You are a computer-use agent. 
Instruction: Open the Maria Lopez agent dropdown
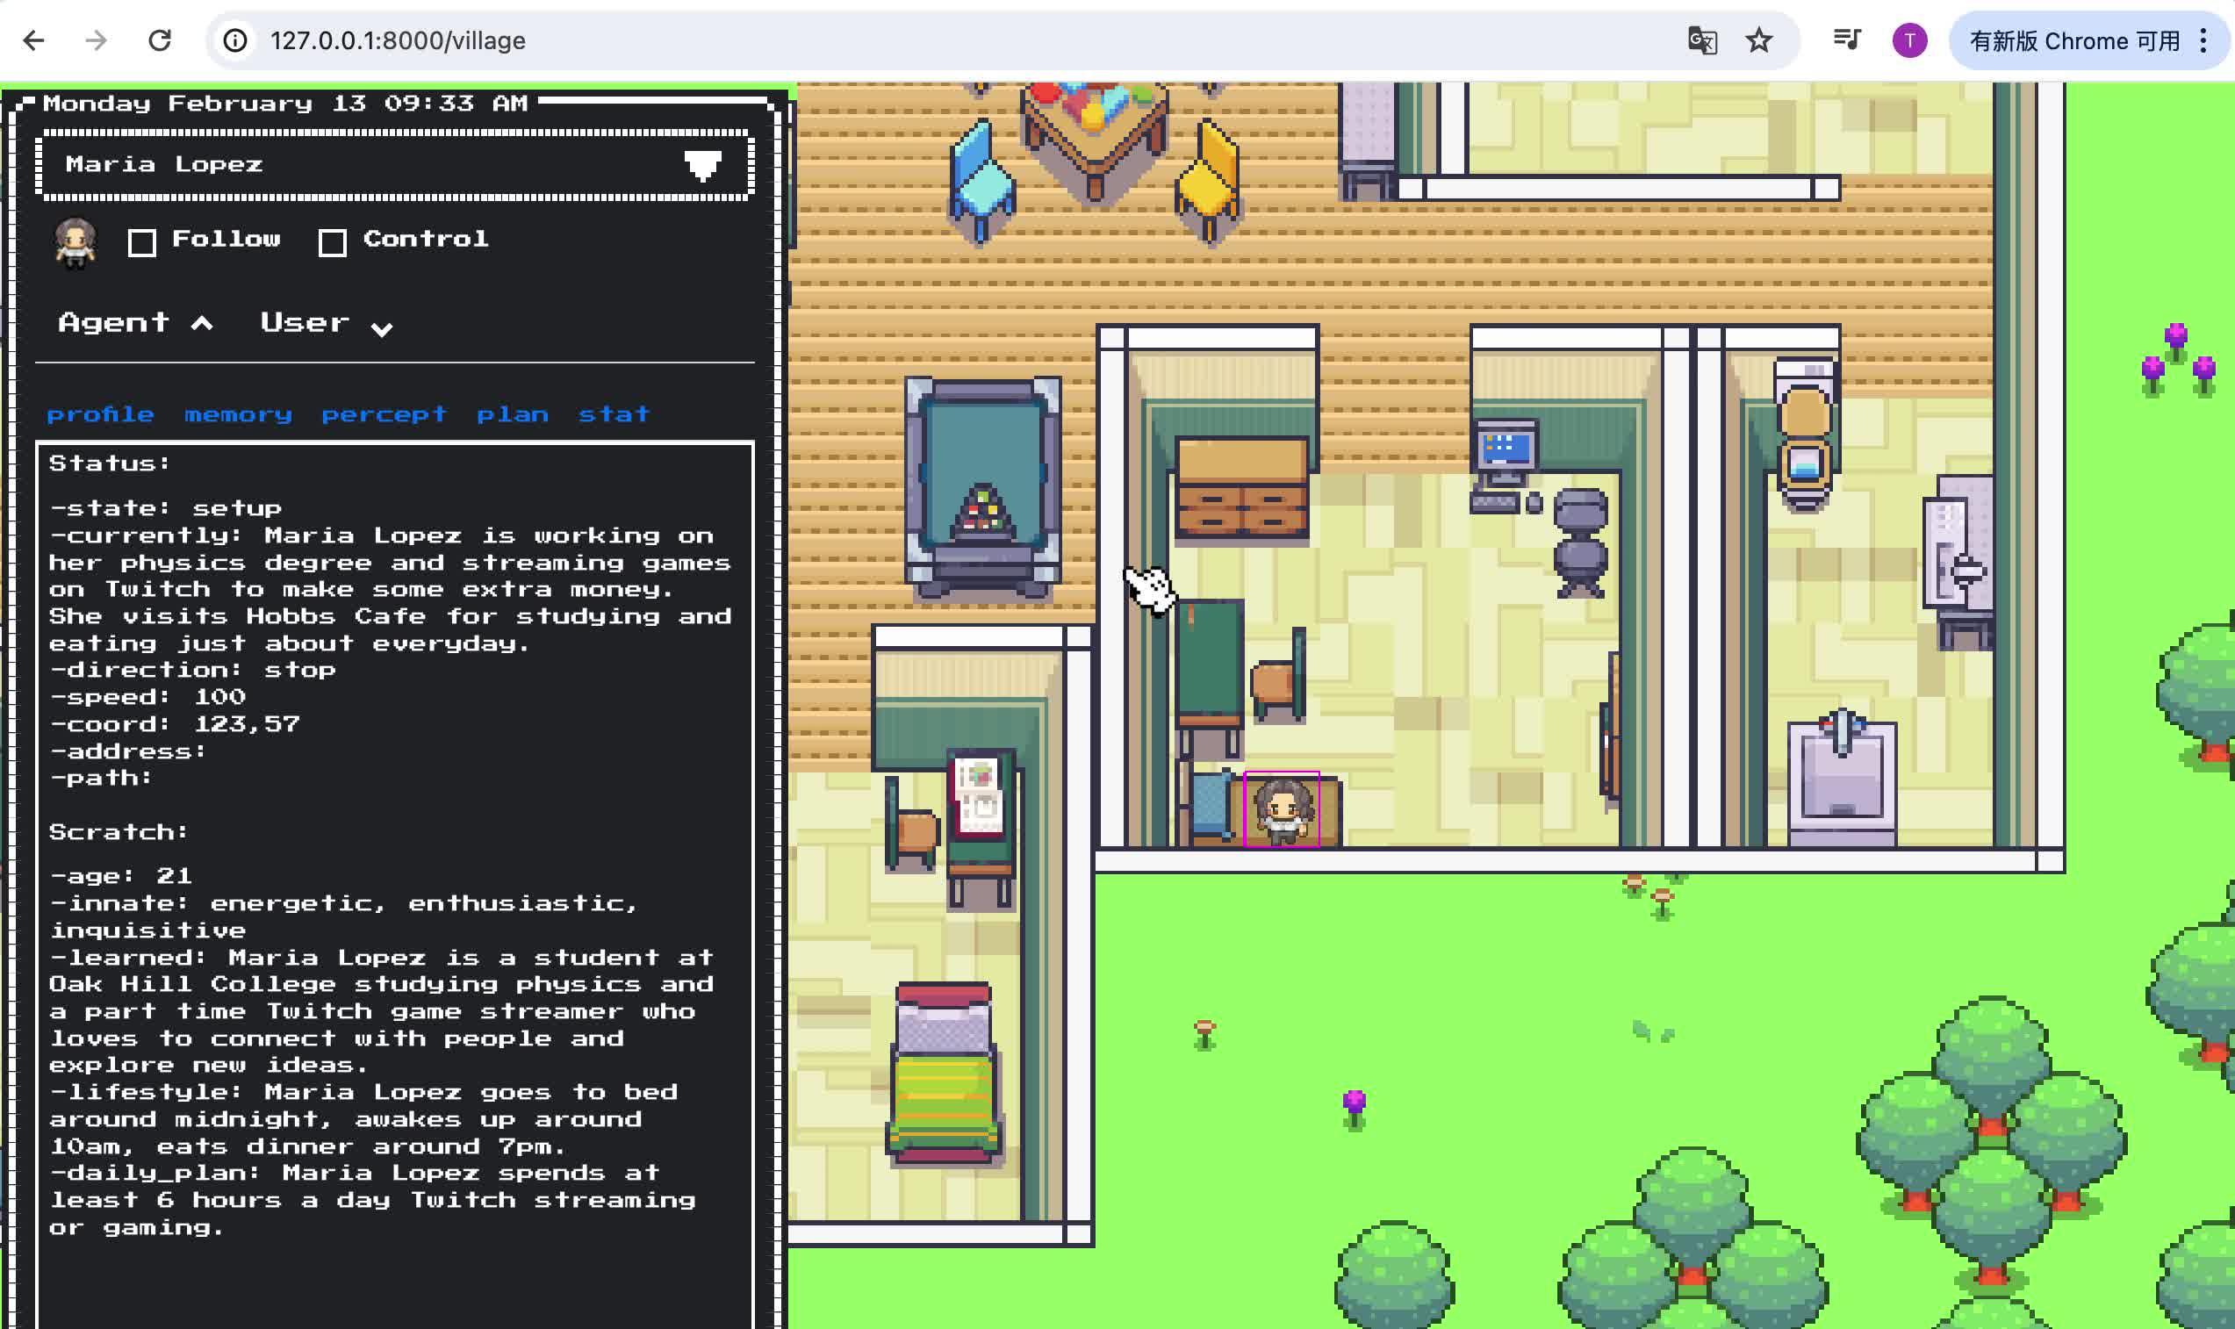[394, 165]
